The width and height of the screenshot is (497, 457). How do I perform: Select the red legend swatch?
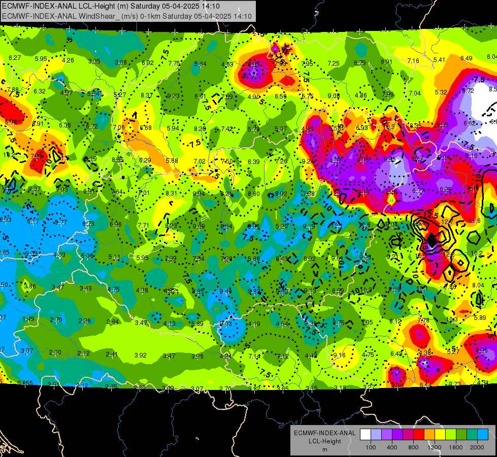419,434
